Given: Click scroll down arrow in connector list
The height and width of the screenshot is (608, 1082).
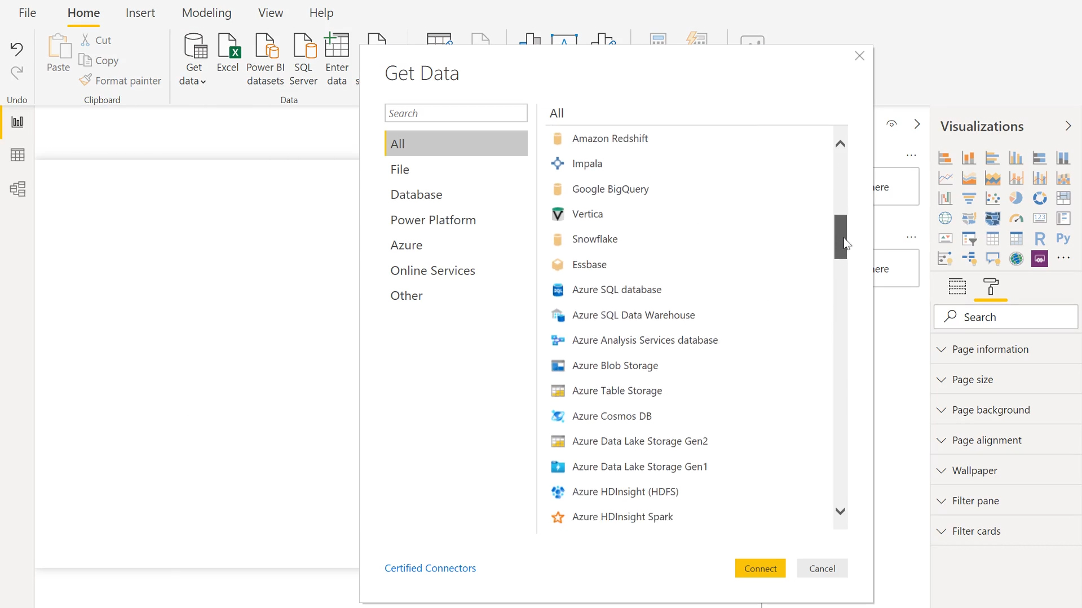Looking at the screenshot, I should point(840,511).
